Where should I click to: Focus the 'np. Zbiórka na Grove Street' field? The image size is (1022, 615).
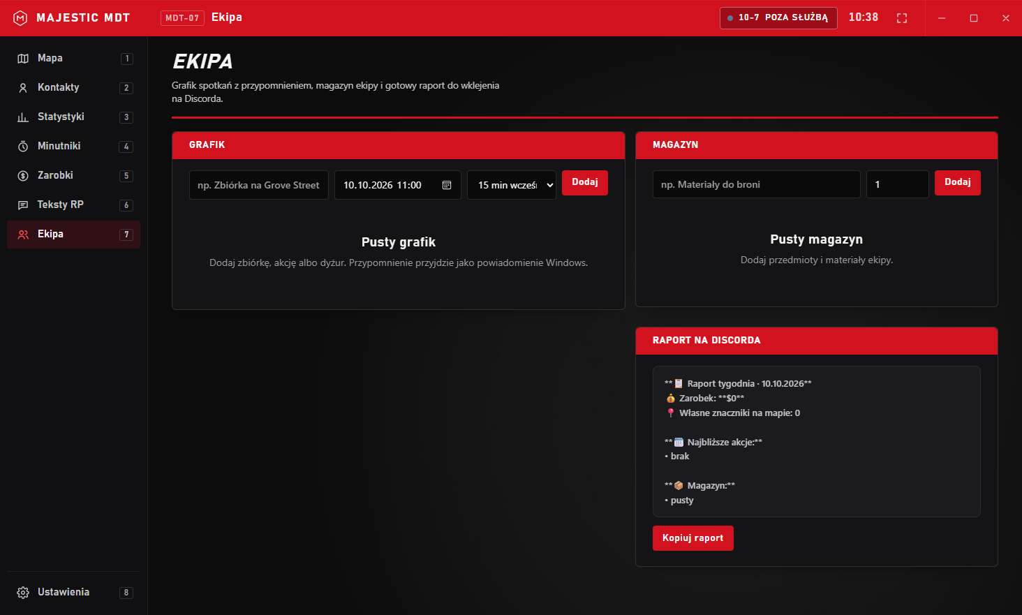click(x=259, y=185)
